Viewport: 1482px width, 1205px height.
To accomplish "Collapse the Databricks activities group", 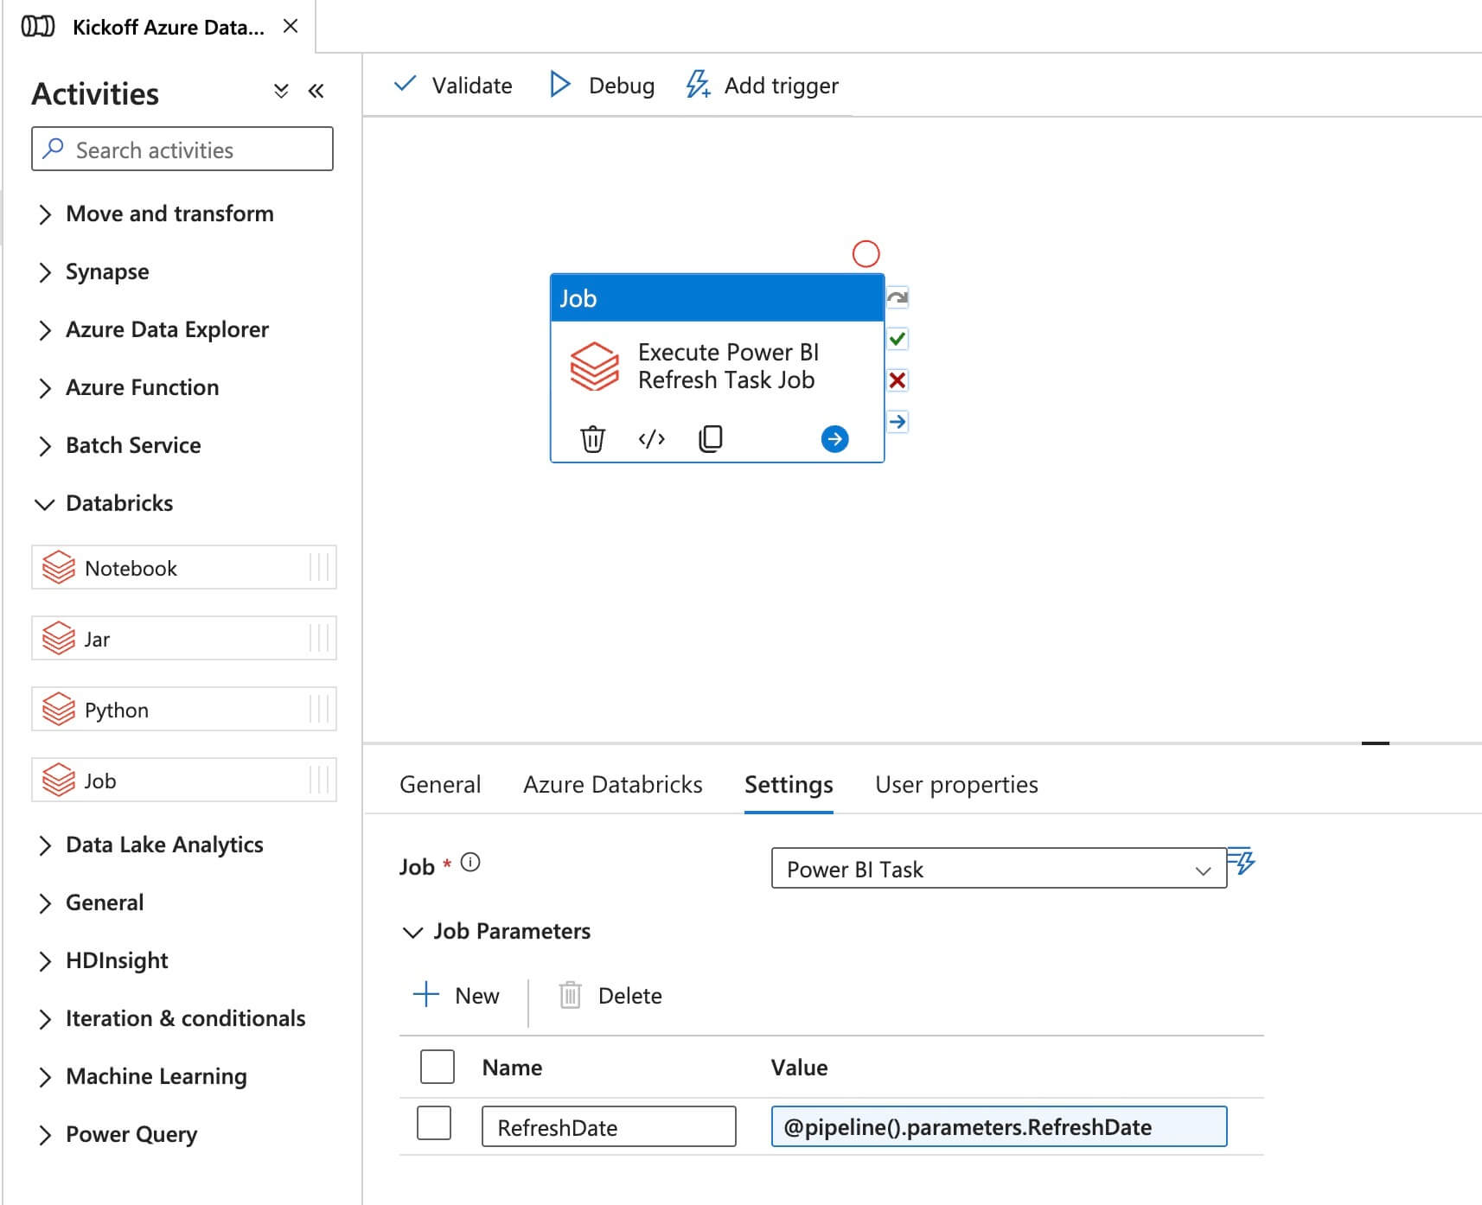I will 45,504.
